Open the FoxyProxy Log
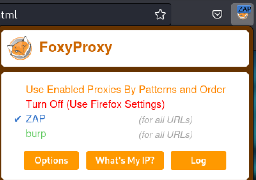The width and height of the screenshot is (256, 180). pos(198,160)
